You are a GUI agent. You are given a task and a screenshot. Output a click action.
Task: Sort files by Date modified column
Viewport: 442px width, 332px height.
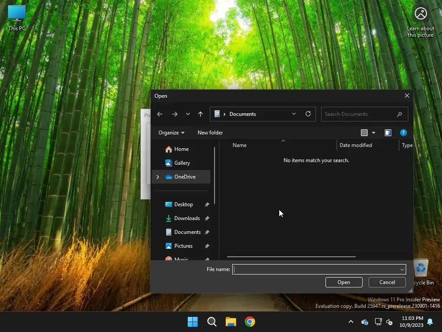pos(356,145)
